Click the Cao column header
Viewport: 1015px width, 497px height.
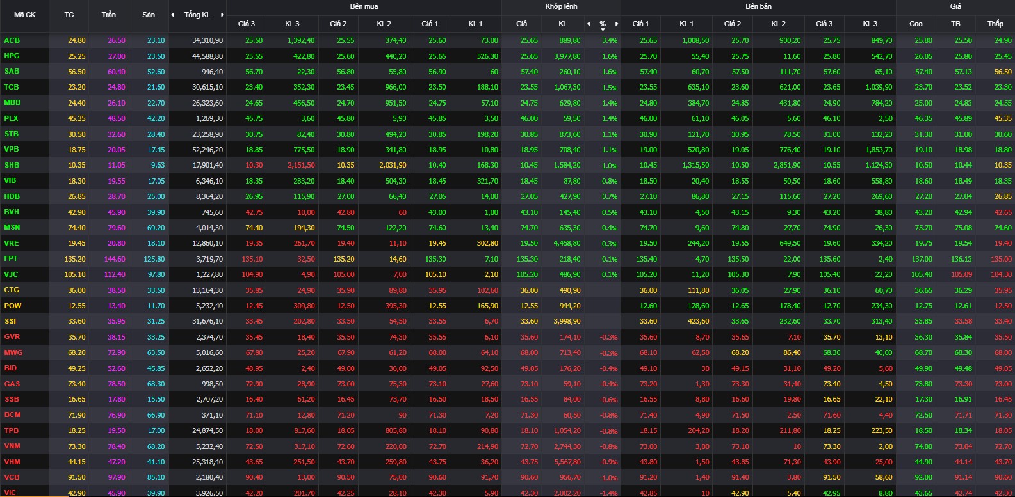tap(916, 24)
